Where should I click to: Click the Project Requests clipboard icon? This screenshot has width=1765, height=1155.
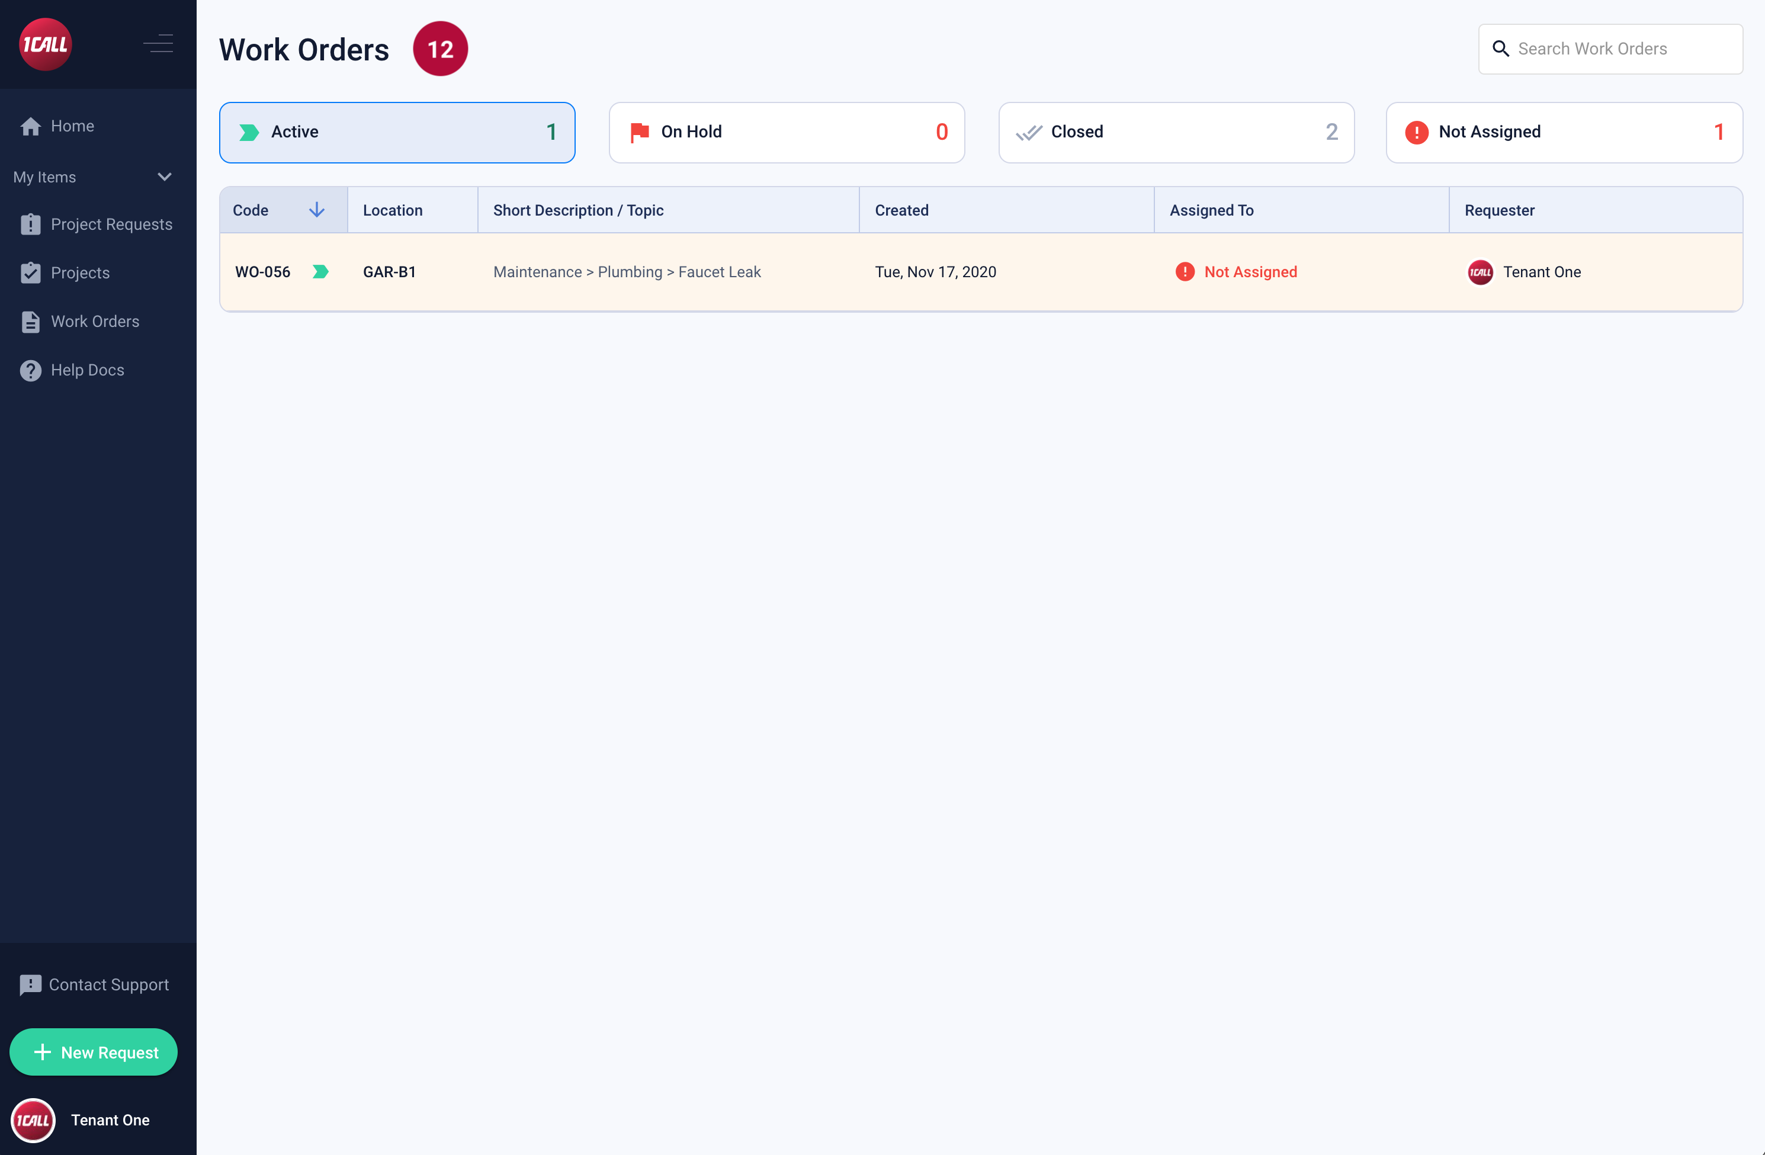pyautogui.click(x=30, y=224)
